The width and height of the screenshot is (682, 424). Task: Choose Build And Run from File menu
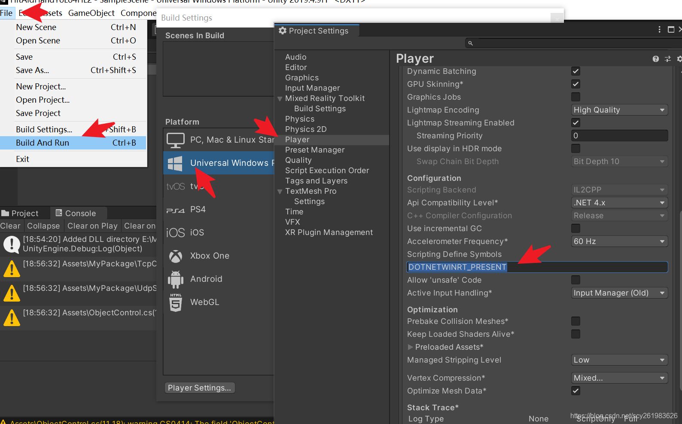point(73,143)
